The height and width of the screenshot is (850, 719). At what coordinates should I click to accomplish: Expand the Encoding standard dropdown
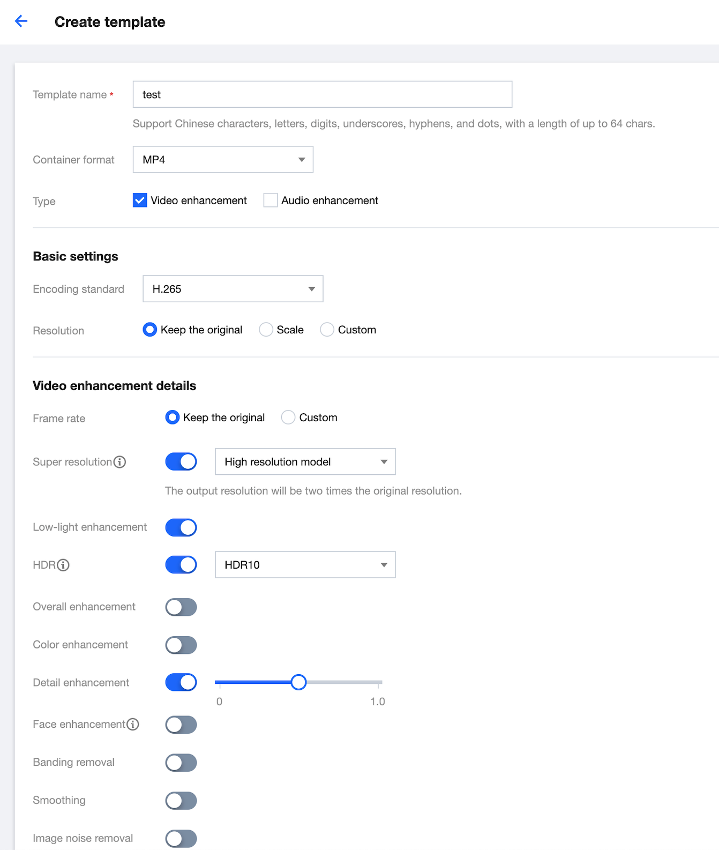(x=233, y=289)
